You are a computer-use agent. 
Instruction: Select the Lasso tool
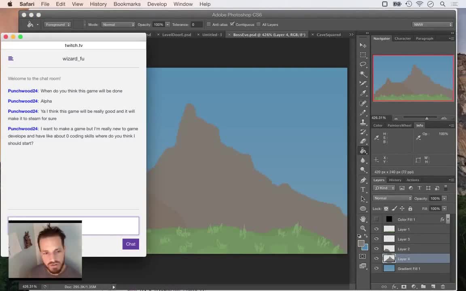point(363,64)
